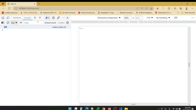Open the Other favorites folder
196x110 pixels.
coord(188,13)
